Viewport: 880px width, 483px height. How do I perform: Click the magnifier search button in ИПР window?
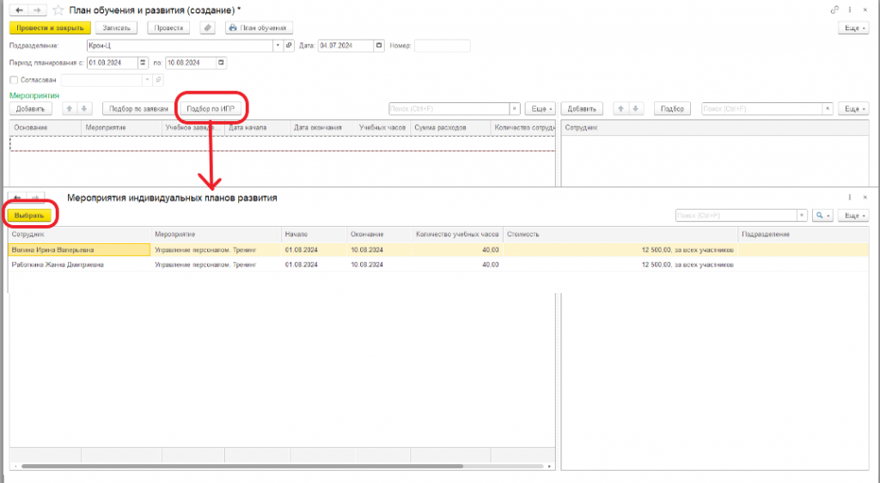[x=822, y=216]
